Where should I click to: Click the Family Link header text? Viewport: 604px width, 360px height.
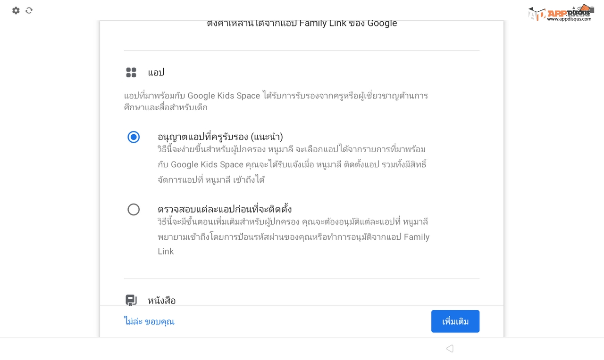point(302,23)
